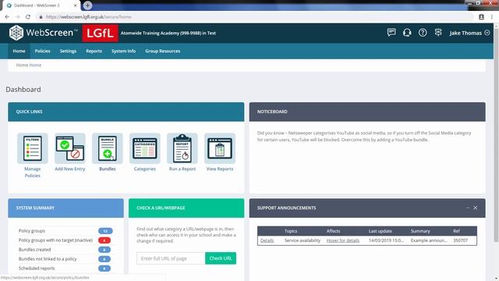
Task: Open the System Info menu
Action: click(x=123, y=51)
